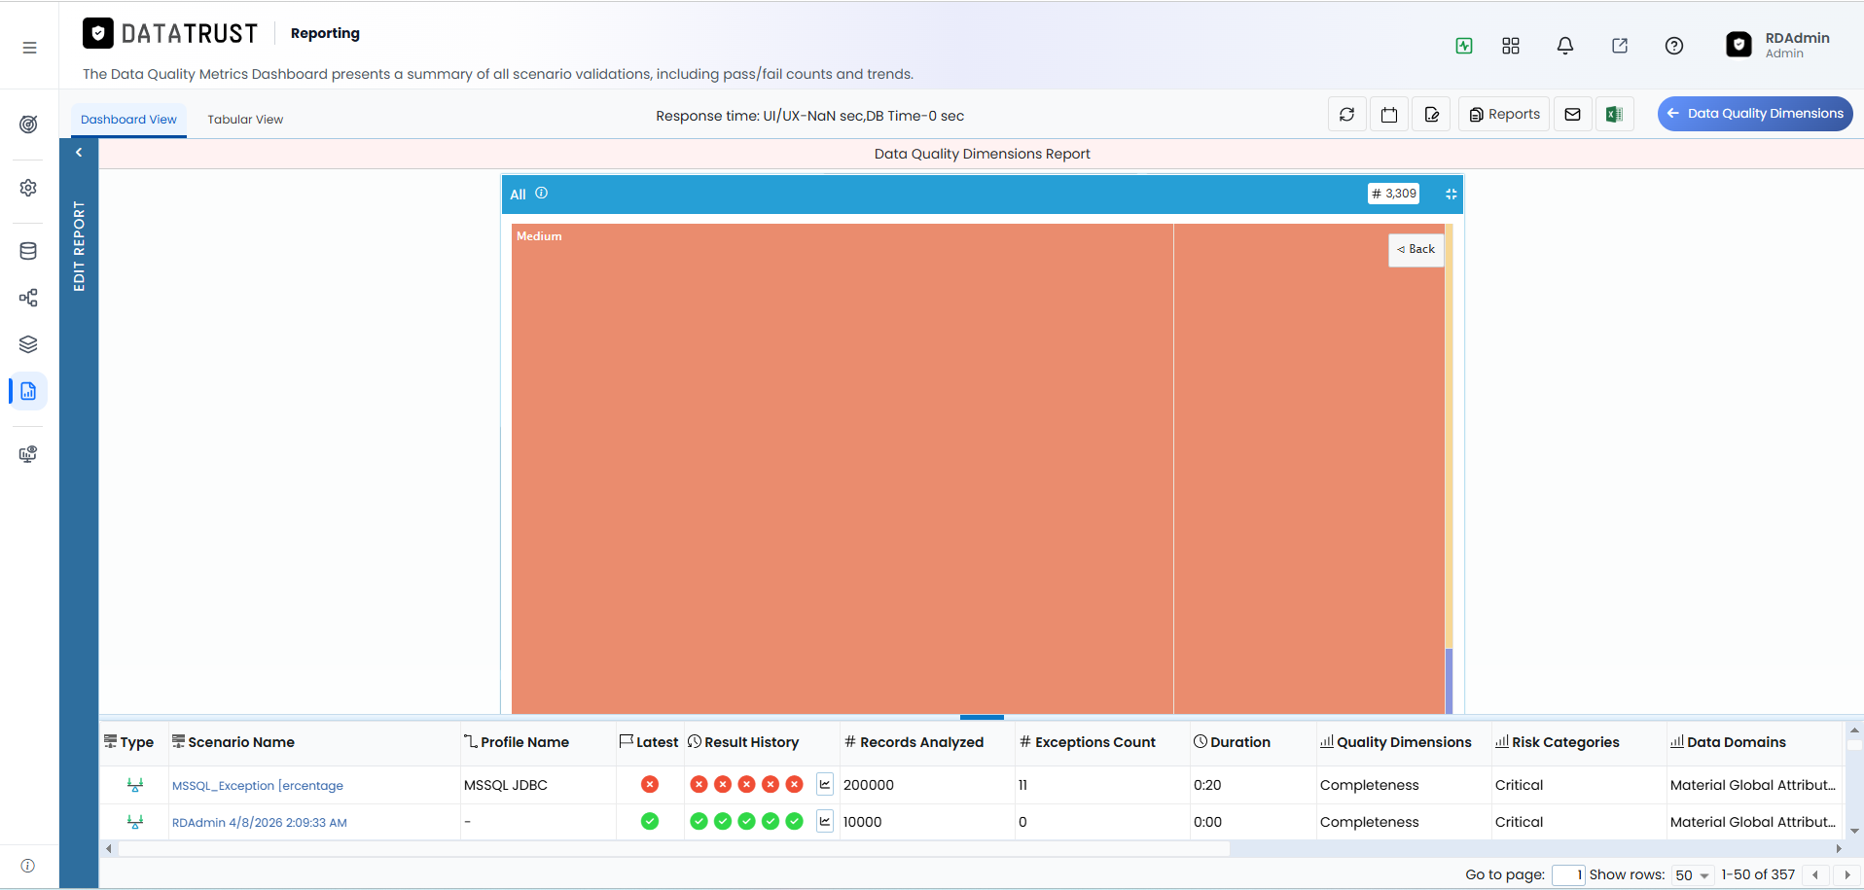Click the large Medium treemap block
1864x890 pixels.
[x=842, y=468]
